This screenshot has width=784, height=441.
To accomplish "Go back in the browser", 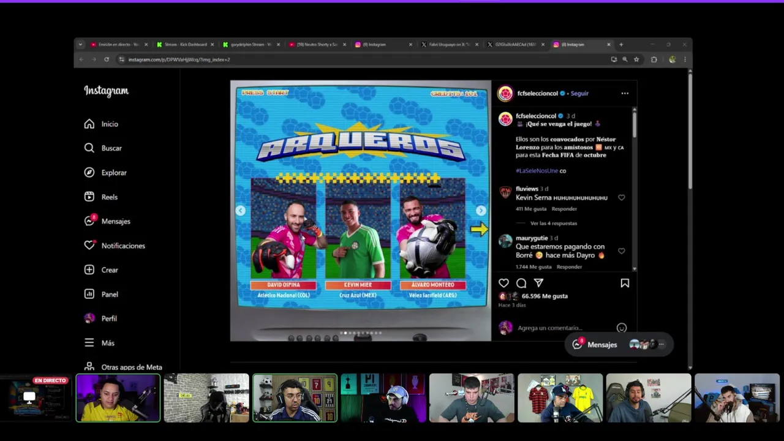I will (81, 59).
